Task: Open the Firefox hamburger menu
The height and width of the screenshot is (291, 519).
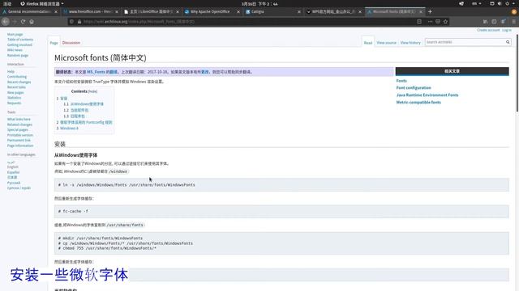Action: point(513,22)
